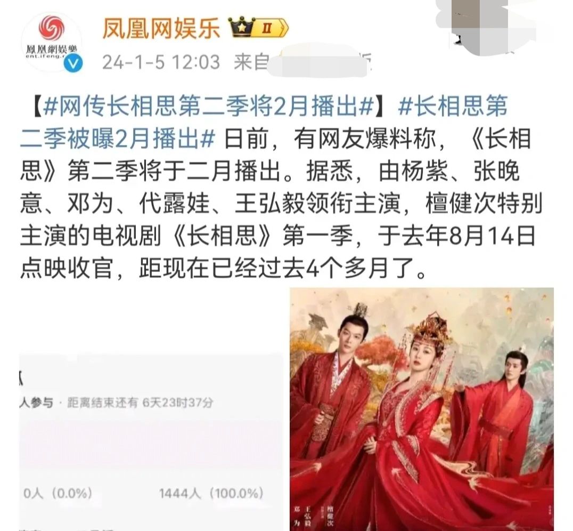Tap the 来自 source label
573x531 pixels.
coord(251,62)
